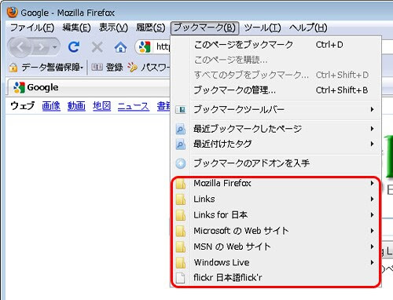The width and height of the screenshot is (393, 300).
Task: Click the 登録 toolbar button
Action: [107, 68]
